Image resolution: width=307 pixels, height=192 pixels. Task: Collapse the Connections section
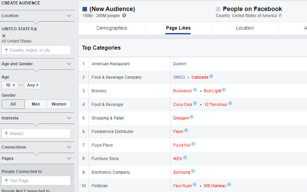pos(69,147)
